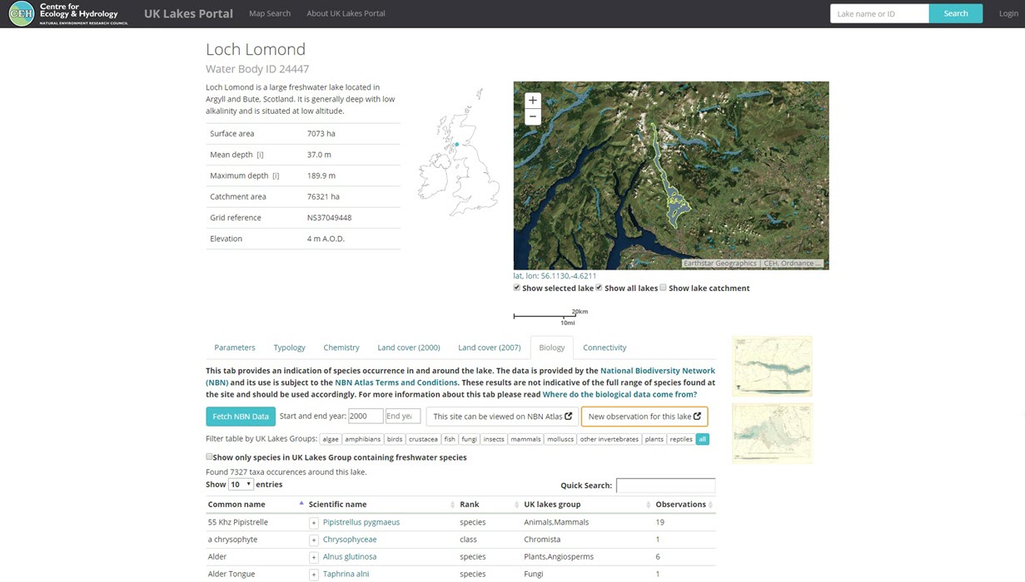The width and height of the screenshot is (1025, 582).
Task: Click the Fetch NBN Data button
Action: pyautogui.click(x=240, y=417)
